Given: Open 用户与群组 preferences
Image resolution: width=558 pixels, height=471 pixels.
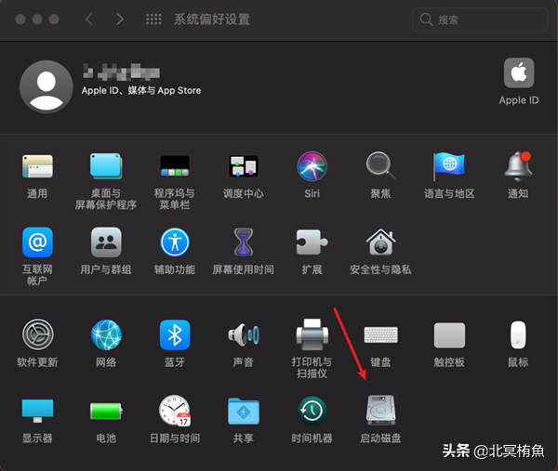Looking at the screenshot, I should click(106, 242).
